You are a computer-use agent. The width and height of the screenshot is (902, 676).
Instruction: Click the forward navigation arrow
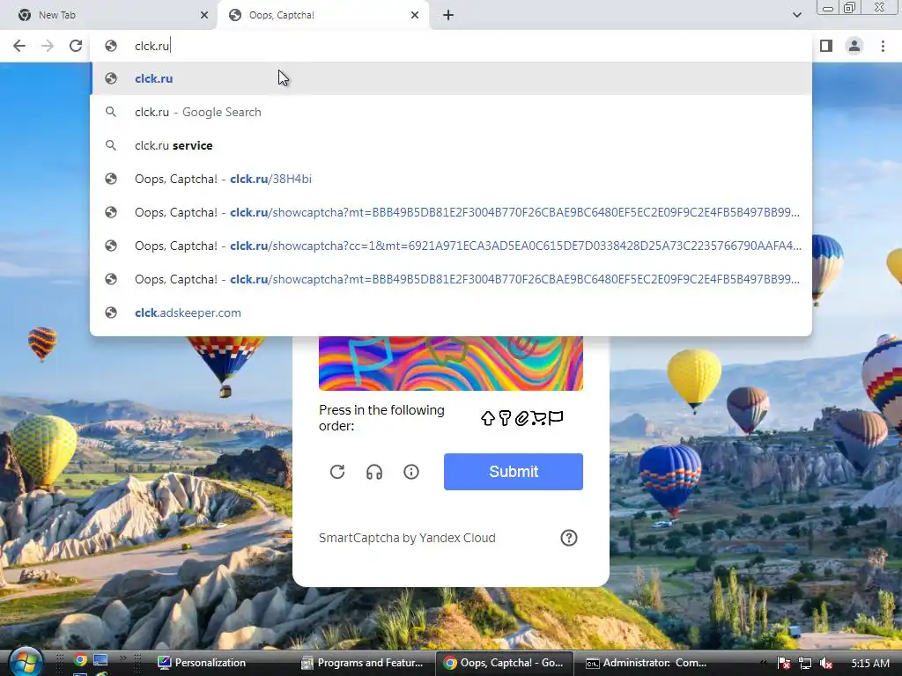pyautogui.click(x=48, y=46)
